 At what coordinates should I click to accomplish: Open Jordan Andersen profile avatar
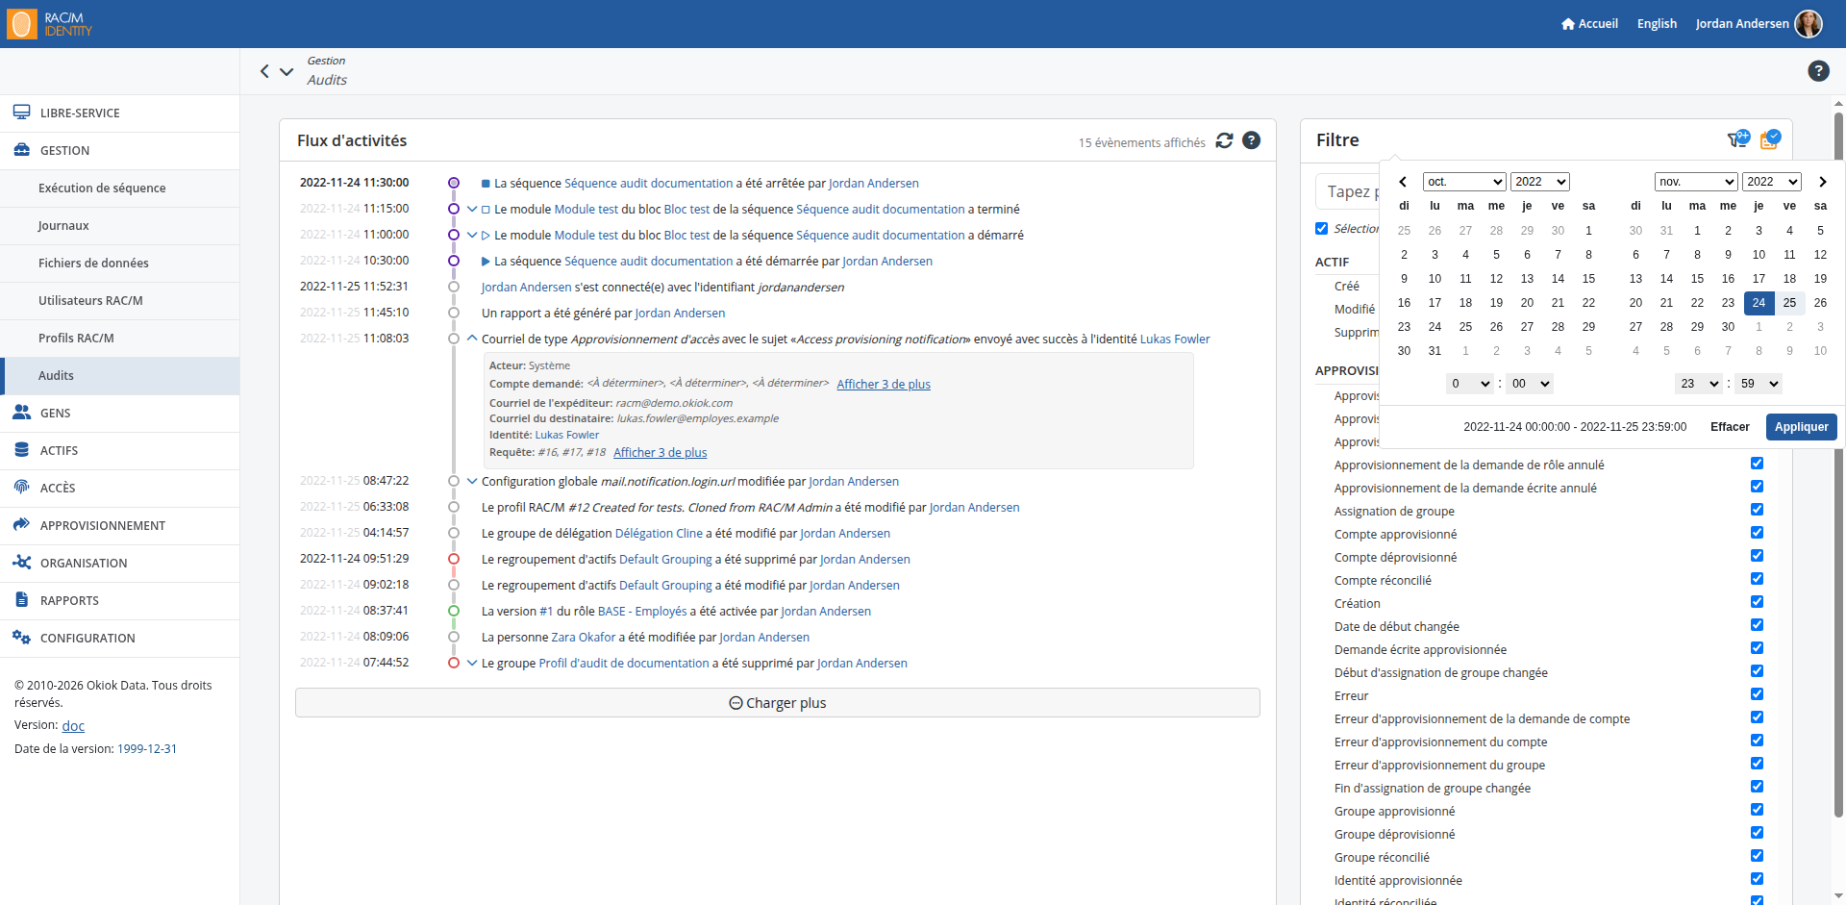[x=1809, y=24]
